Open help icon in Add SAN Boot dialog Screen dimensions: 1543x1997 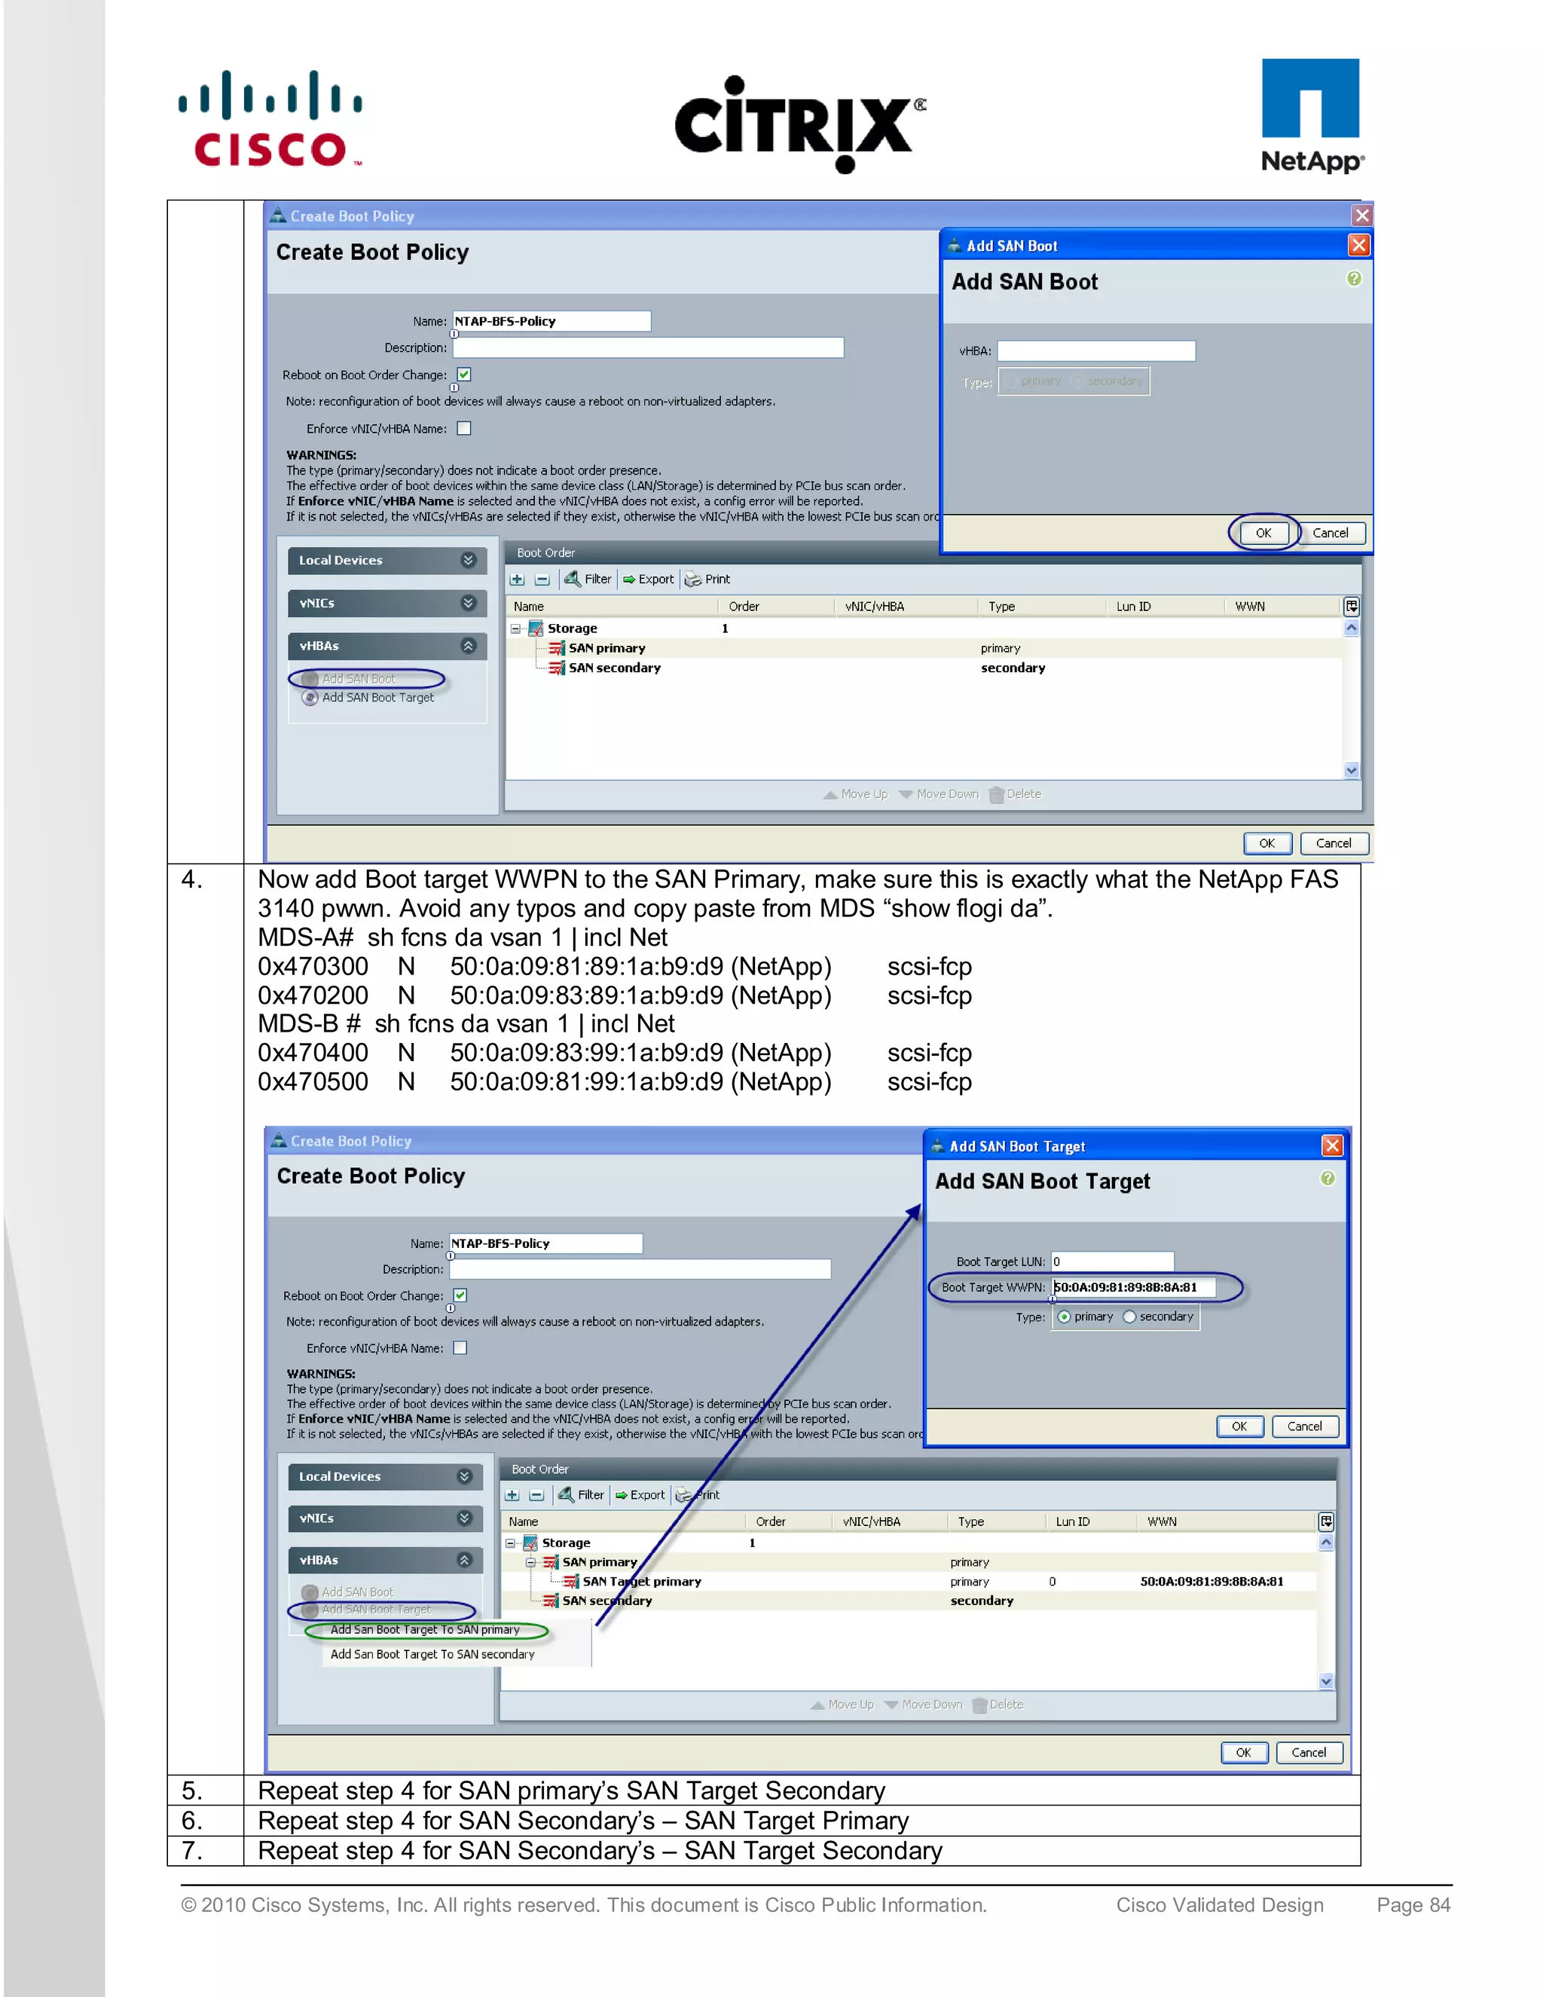click(1354, 278)
